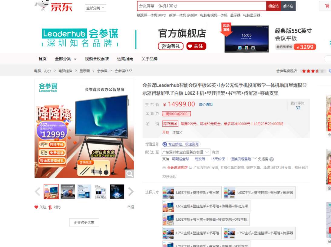This screenshot has height=247, width=331.
Task: Click the 可配送全球 link
Action: point(180,159)
